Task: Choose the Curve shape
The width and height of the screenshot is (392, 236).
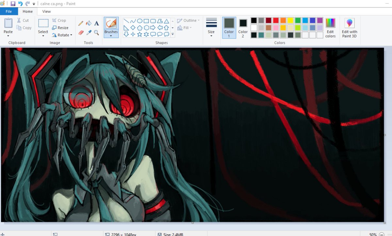Action: (x=133, y=21)
